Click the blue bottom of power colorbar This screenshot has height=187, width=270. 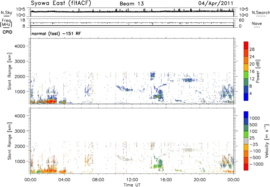(x=246, y=97)
